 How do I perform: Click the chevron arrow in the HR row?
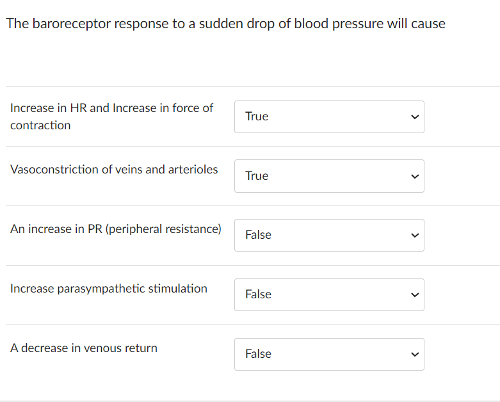click(x=414, y=117)
